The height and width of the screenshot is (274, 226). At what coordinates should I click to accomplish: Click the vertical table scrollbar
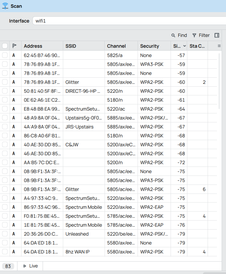[219, 81]
